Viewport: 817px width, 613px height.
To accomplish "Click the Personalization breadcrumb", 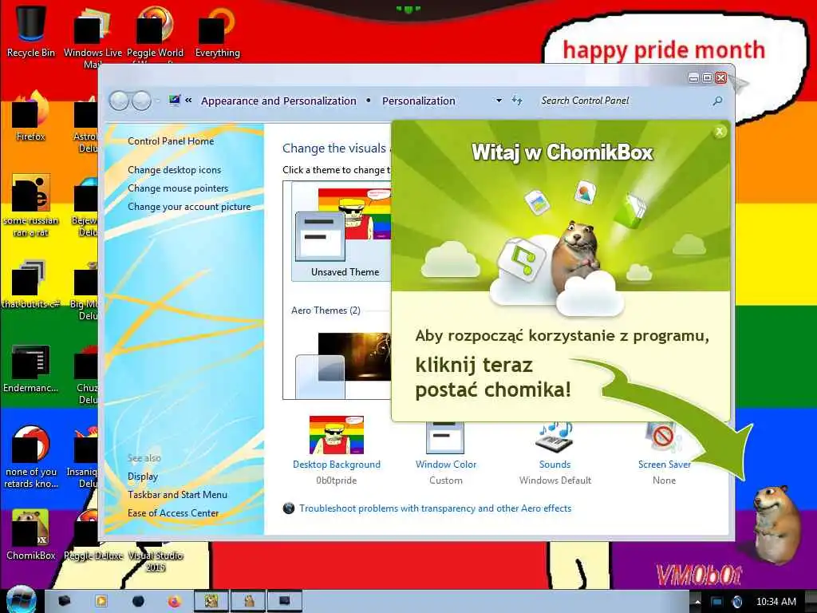I will (418, 101).
